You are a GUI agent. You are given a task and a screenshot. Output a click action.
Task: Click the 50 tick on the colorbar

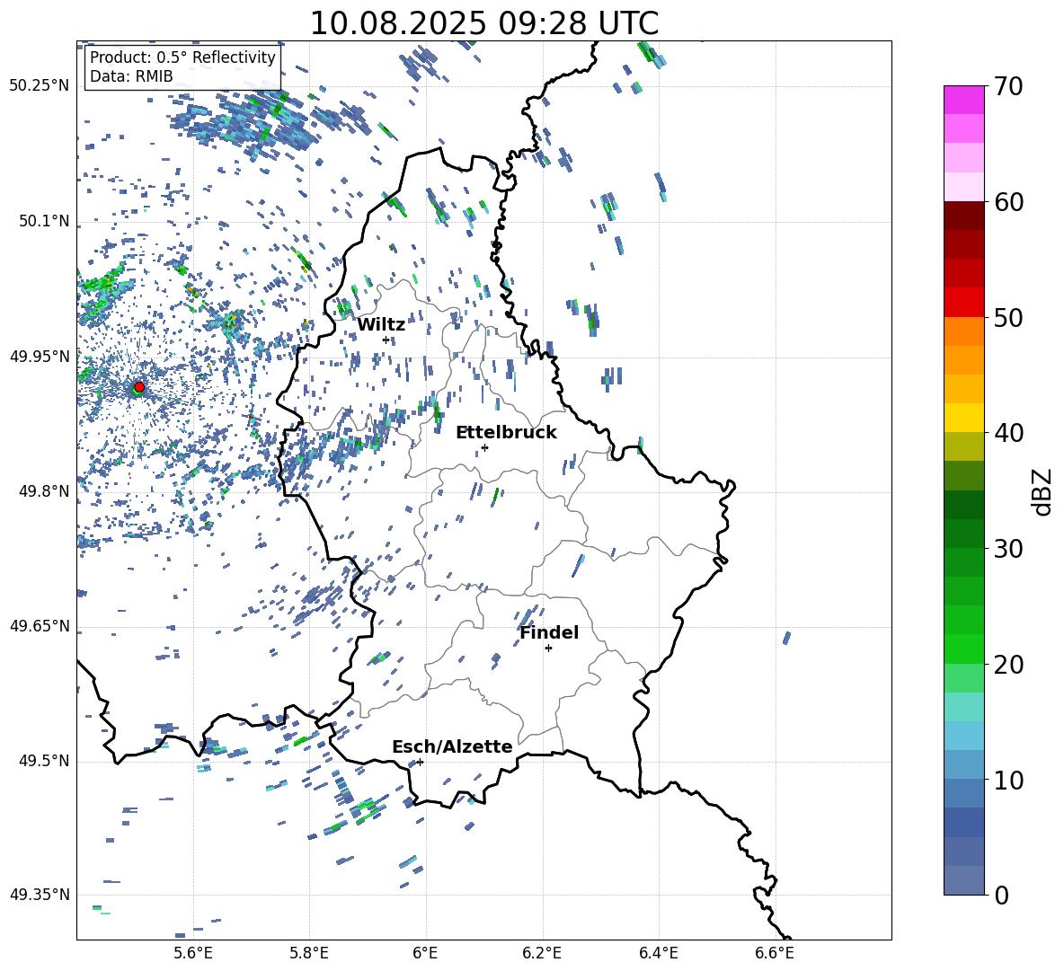click(1008, 317)
